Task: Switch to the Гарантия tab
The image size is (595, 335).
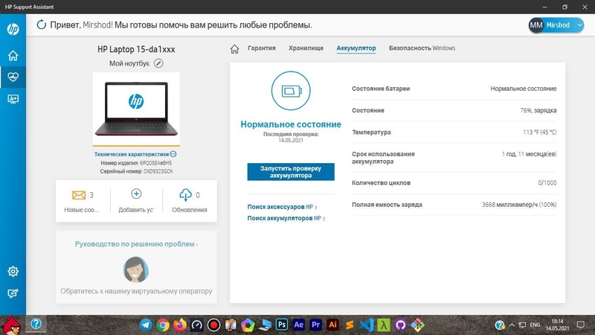Action: [x=262, y=48]
